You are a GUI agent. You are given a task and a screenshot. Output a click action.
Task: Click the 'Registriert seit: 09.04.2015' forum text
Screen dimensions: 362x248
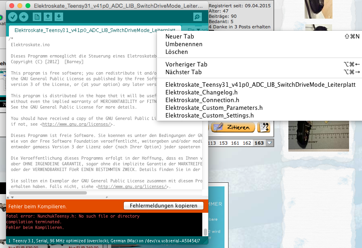tap(239, 6)
